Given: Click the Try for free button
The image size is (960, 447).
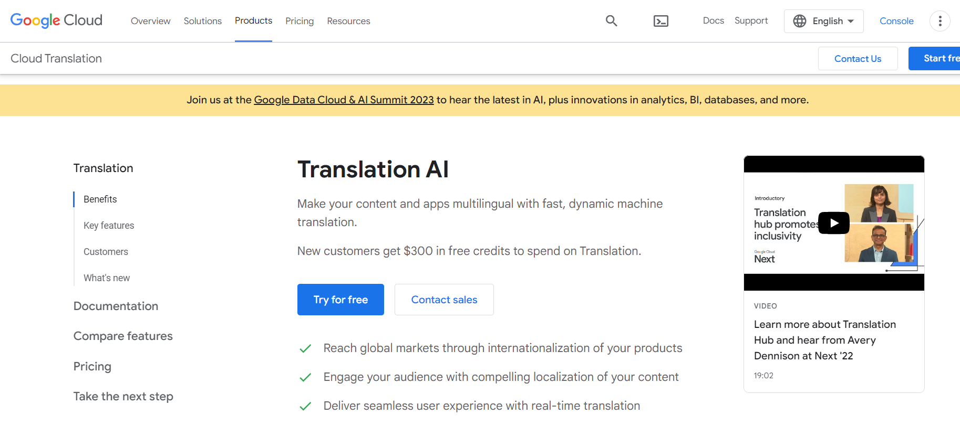Looking at the screenshot, I should click(340, 300).
